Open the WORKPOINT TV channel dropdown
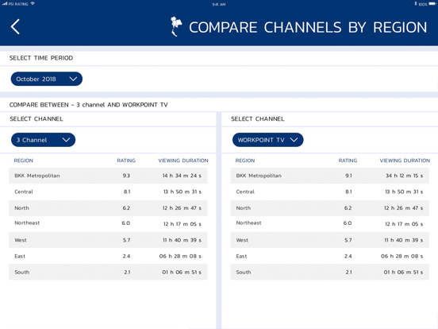 click(268, 140)
